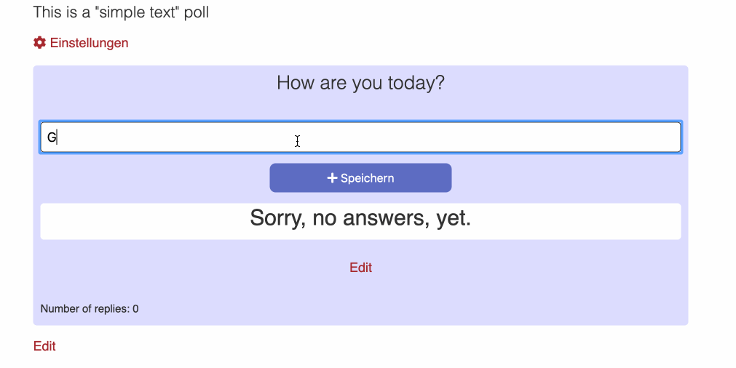Click the Edit link below the poll panel
Screen dimensions: 736x368
44,346
